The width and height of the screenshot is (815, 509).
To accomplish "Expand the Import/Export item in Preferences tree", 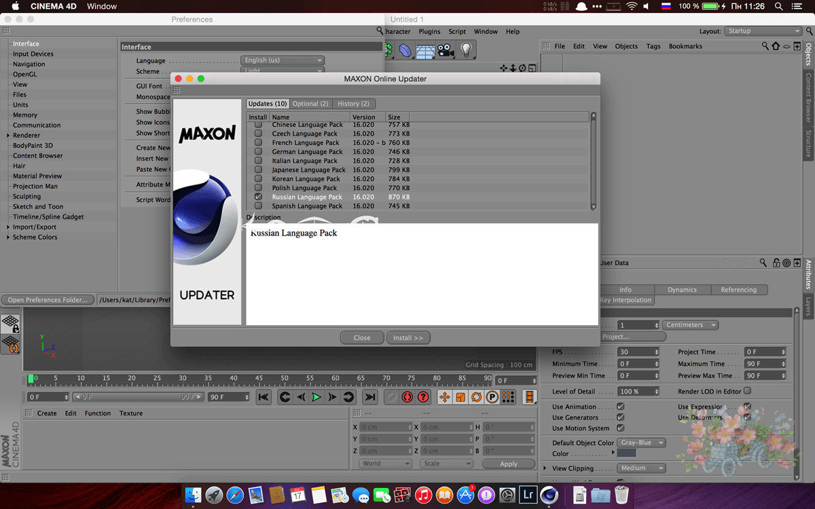I will pyautogui.click(x=7, y=227).
